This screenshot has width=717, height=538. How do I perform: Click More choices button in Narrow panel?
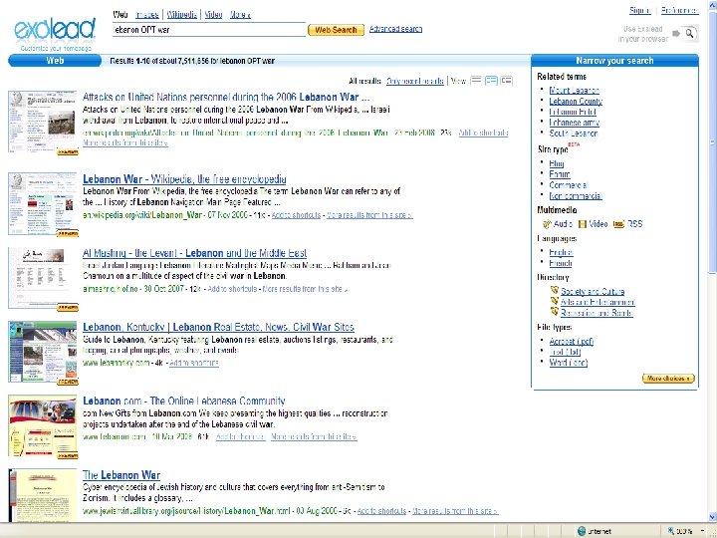(668, 379)
